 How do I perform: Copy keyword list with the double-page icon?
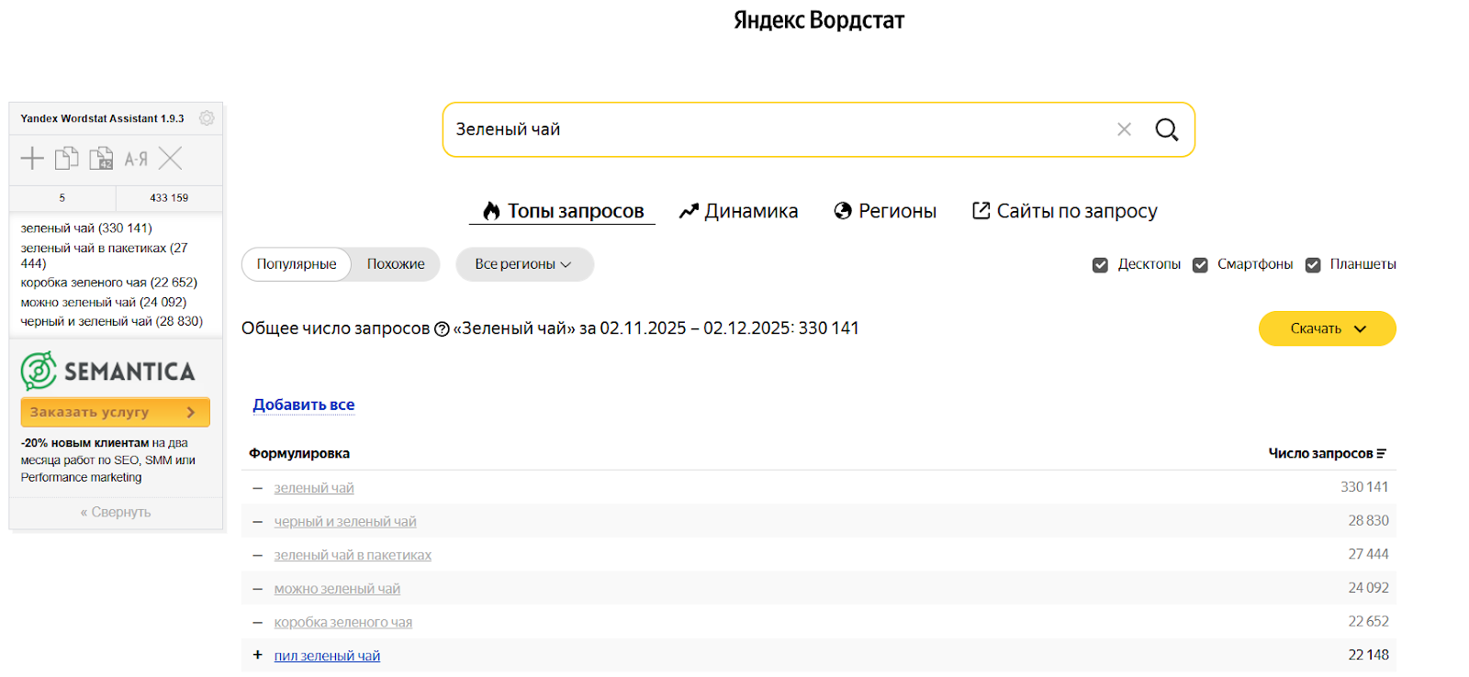point(66,159)
